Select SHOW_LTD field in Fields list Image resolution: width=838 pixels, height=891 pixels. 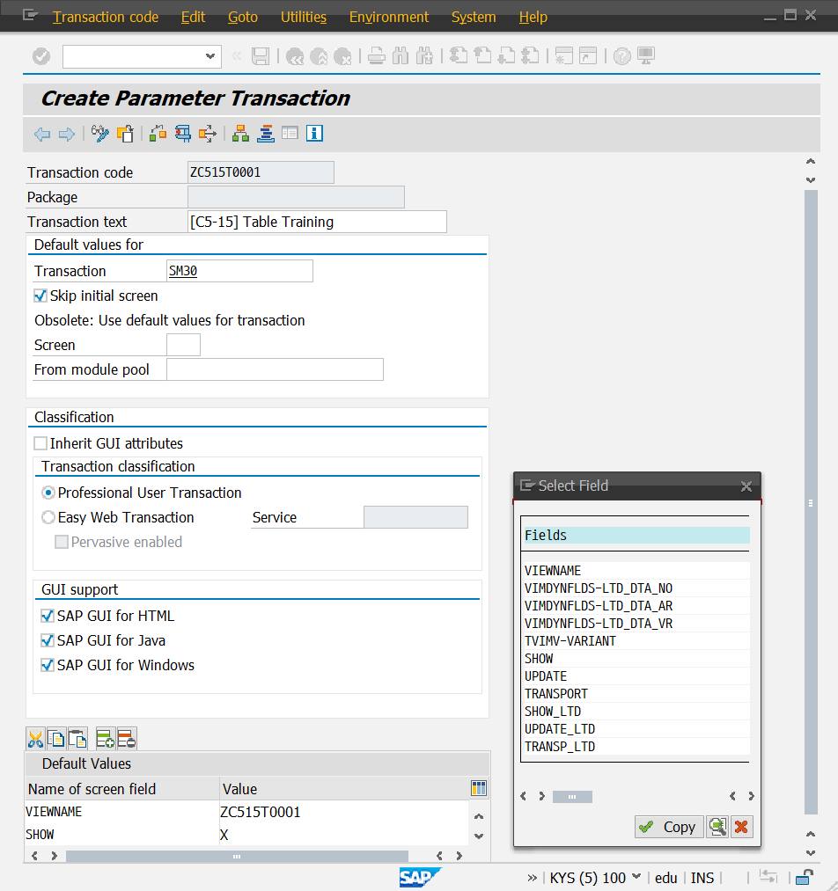636,712
